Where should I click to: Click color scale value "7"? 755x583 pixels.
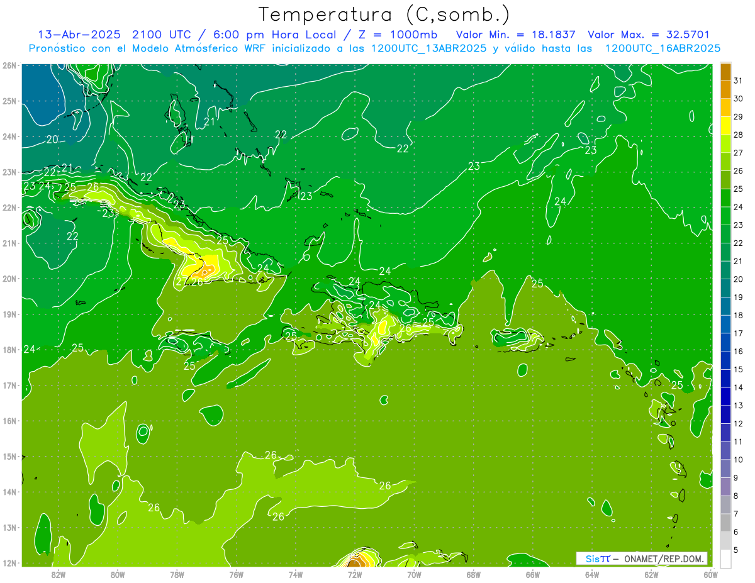point(737,514)
